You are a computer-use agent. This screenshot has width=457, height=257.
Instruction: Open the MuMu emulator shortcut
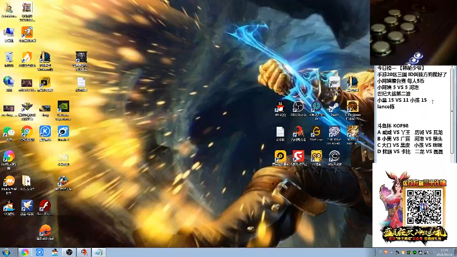(x=9, y=184)
